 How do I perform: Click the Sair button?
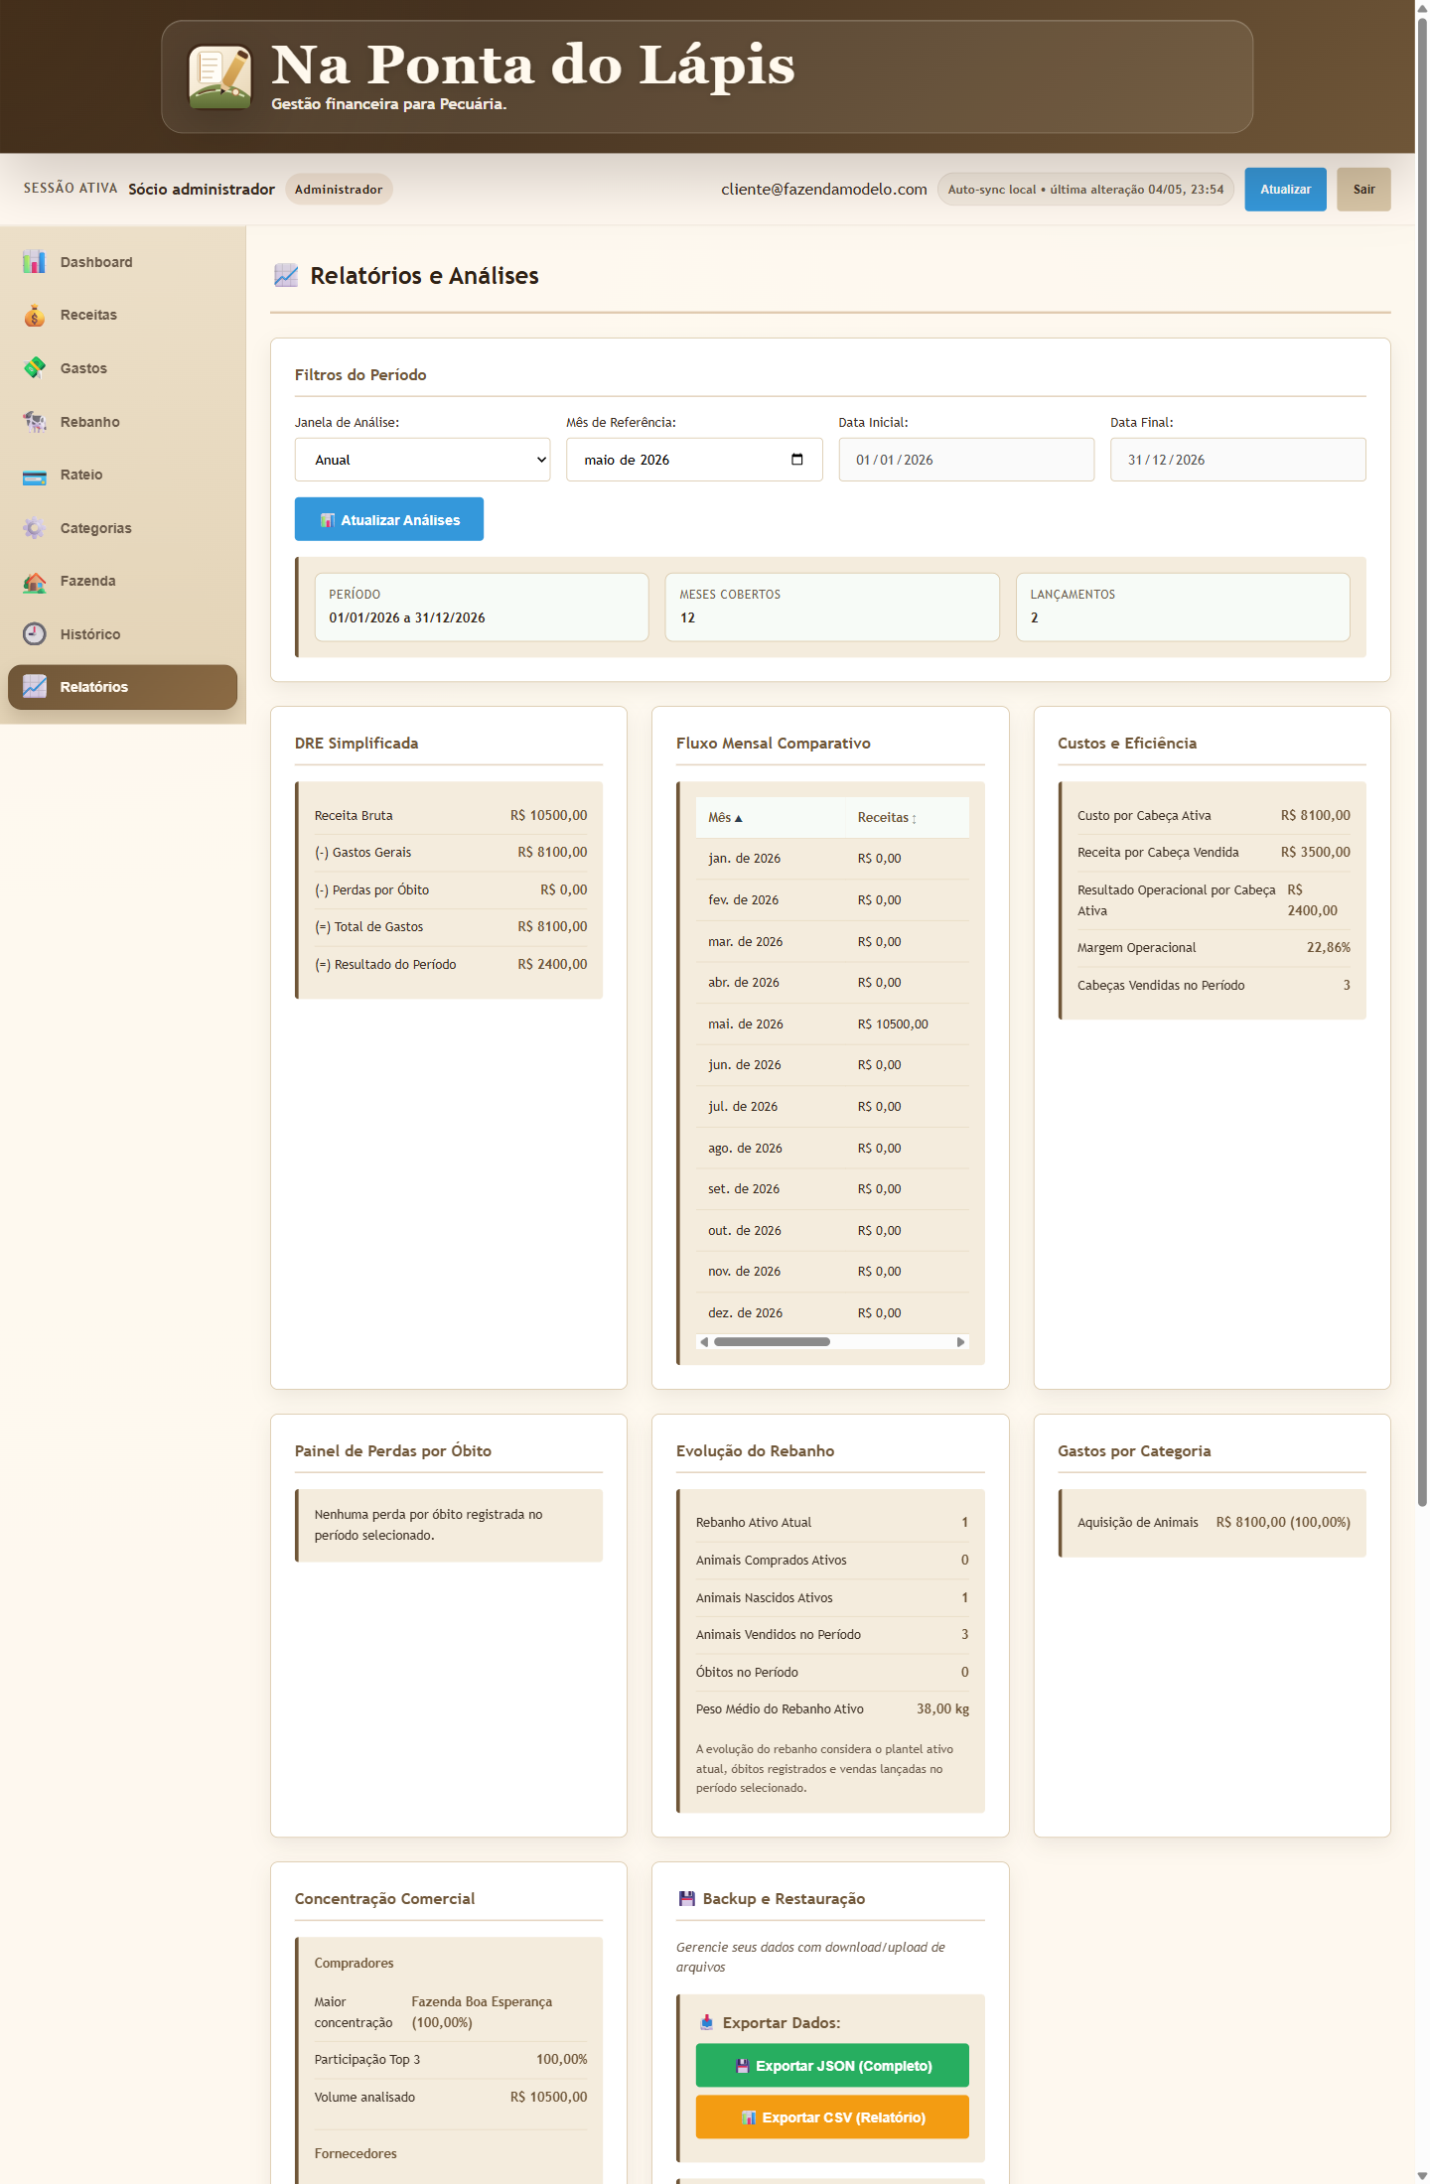[1363, 190]
